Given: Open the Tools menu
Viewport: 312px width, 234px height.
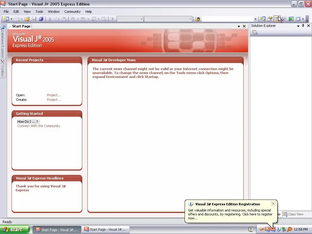Looking at the screenshot, I should pos(39,12).
